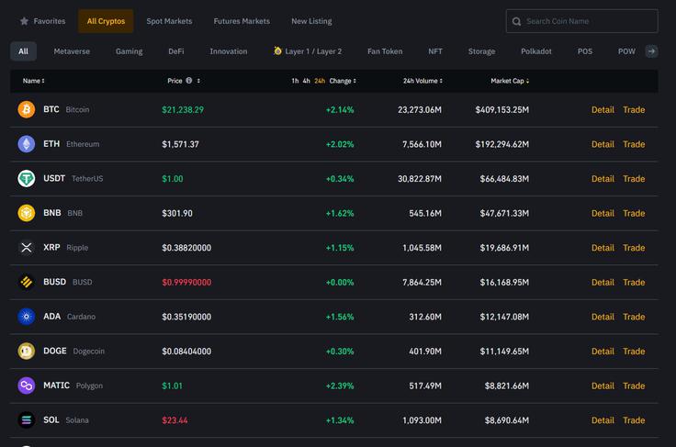Click the BTC price $21,238.29
The image size is (676, 447).
[x=183, y=110]
